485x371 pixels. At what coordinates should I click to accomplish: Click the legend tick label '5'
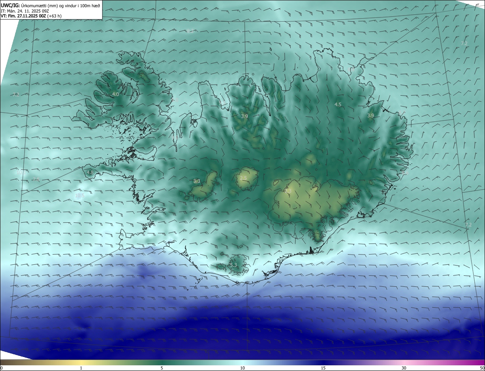pos(162,368)
